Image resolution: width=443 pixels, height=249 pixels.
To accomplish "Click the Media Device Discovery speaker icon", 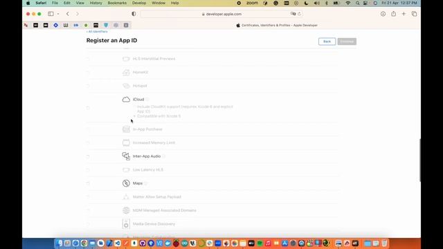I will coord(126,224).
